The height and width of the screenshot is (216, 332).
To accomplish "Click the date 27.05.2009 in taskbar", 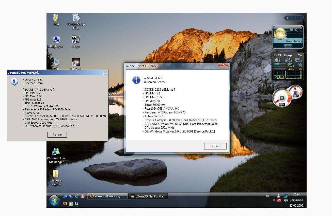I will click(296, 206).
